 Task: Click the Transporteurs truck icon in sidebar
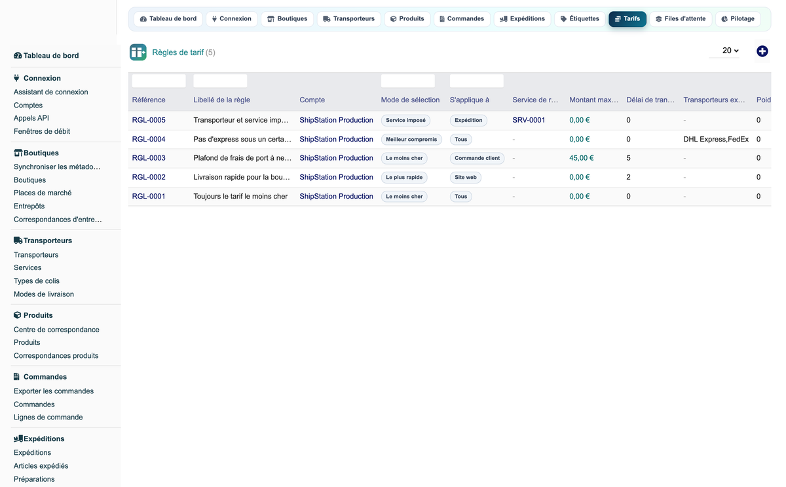click(x=18, y=241)
